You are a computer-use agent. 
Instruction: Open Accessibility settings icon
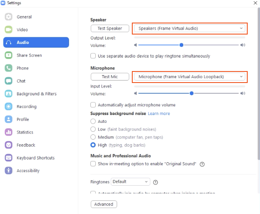pos(9,171)
